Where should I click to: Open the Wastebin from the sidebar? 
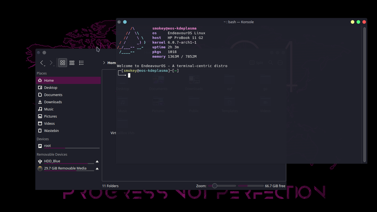click(x=51, y=131)
